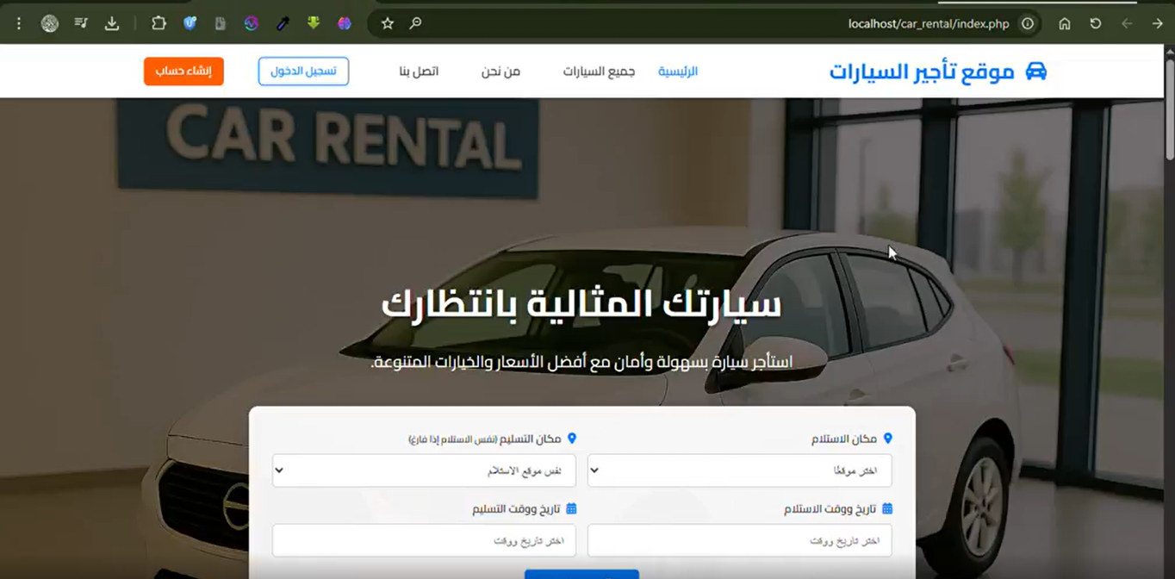Click the label مكان الاستلام

pyautogui.click(x=844, y=439)
